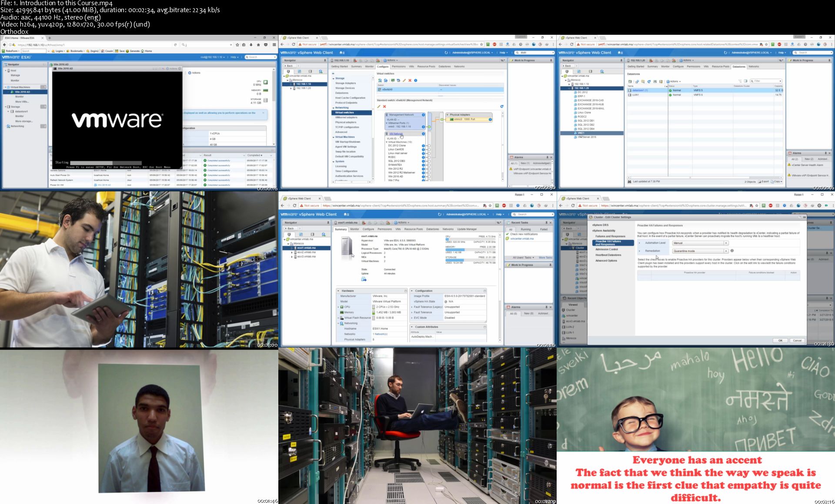This screenshot has height=504, width=835.
Task: Click refresh icon in vSwitch0 topology toolbar
Action: (x=501, y=106)
